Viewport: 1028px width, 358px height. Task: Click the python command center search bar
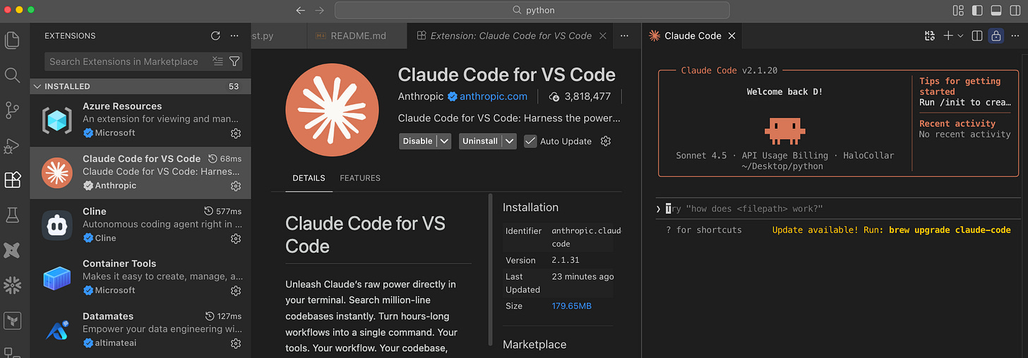[532, 11]
